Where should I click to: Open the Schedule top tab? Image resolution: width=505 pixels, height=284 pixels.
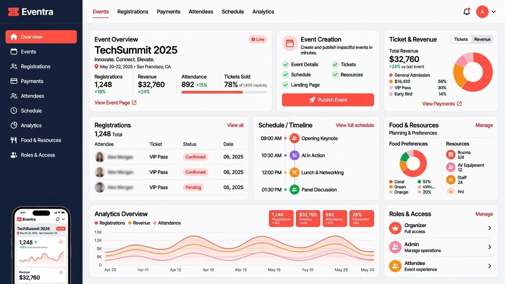click(233, 11)
